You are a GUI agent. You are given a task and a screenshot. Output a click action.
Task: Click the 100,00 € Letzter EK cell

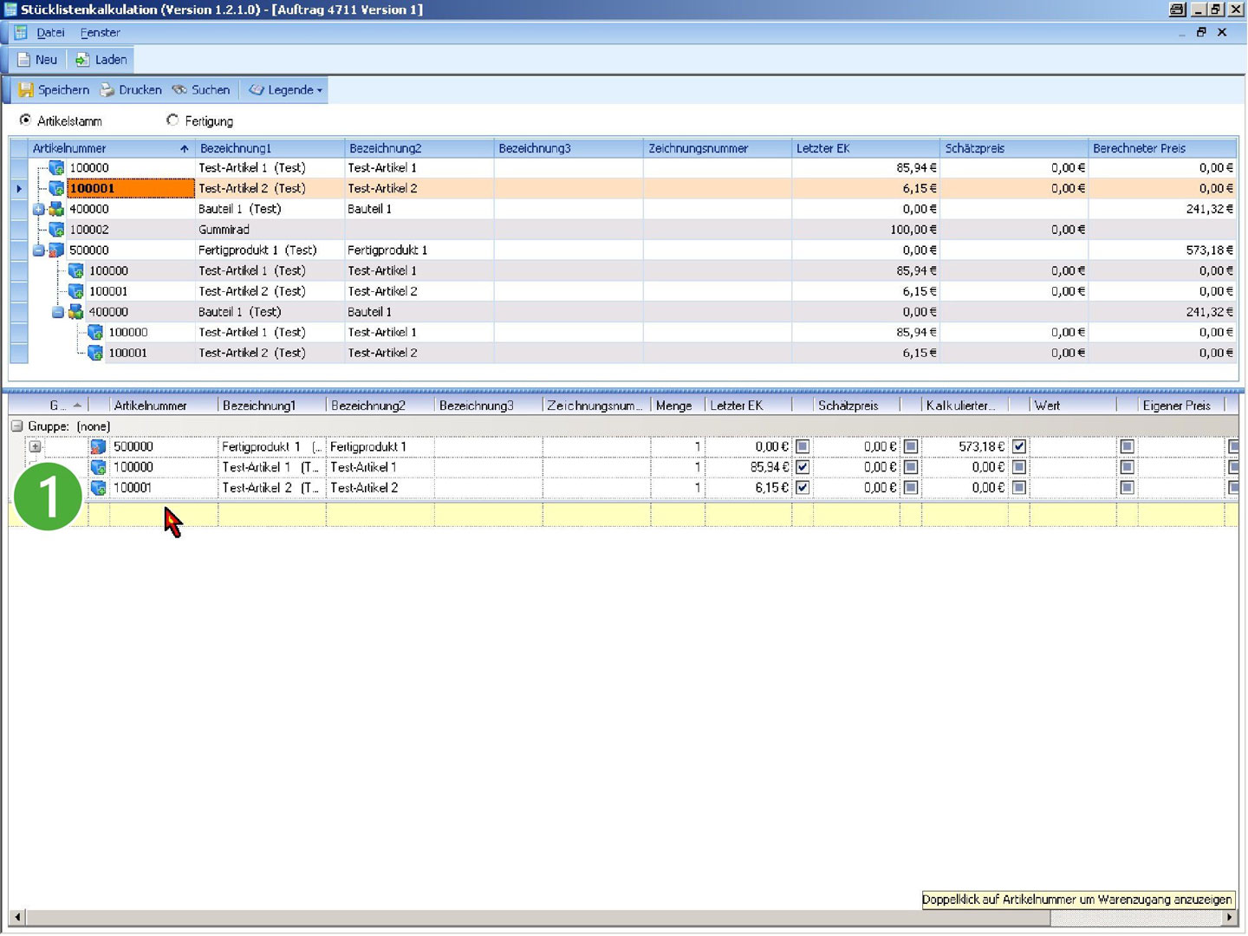(865, 230)
